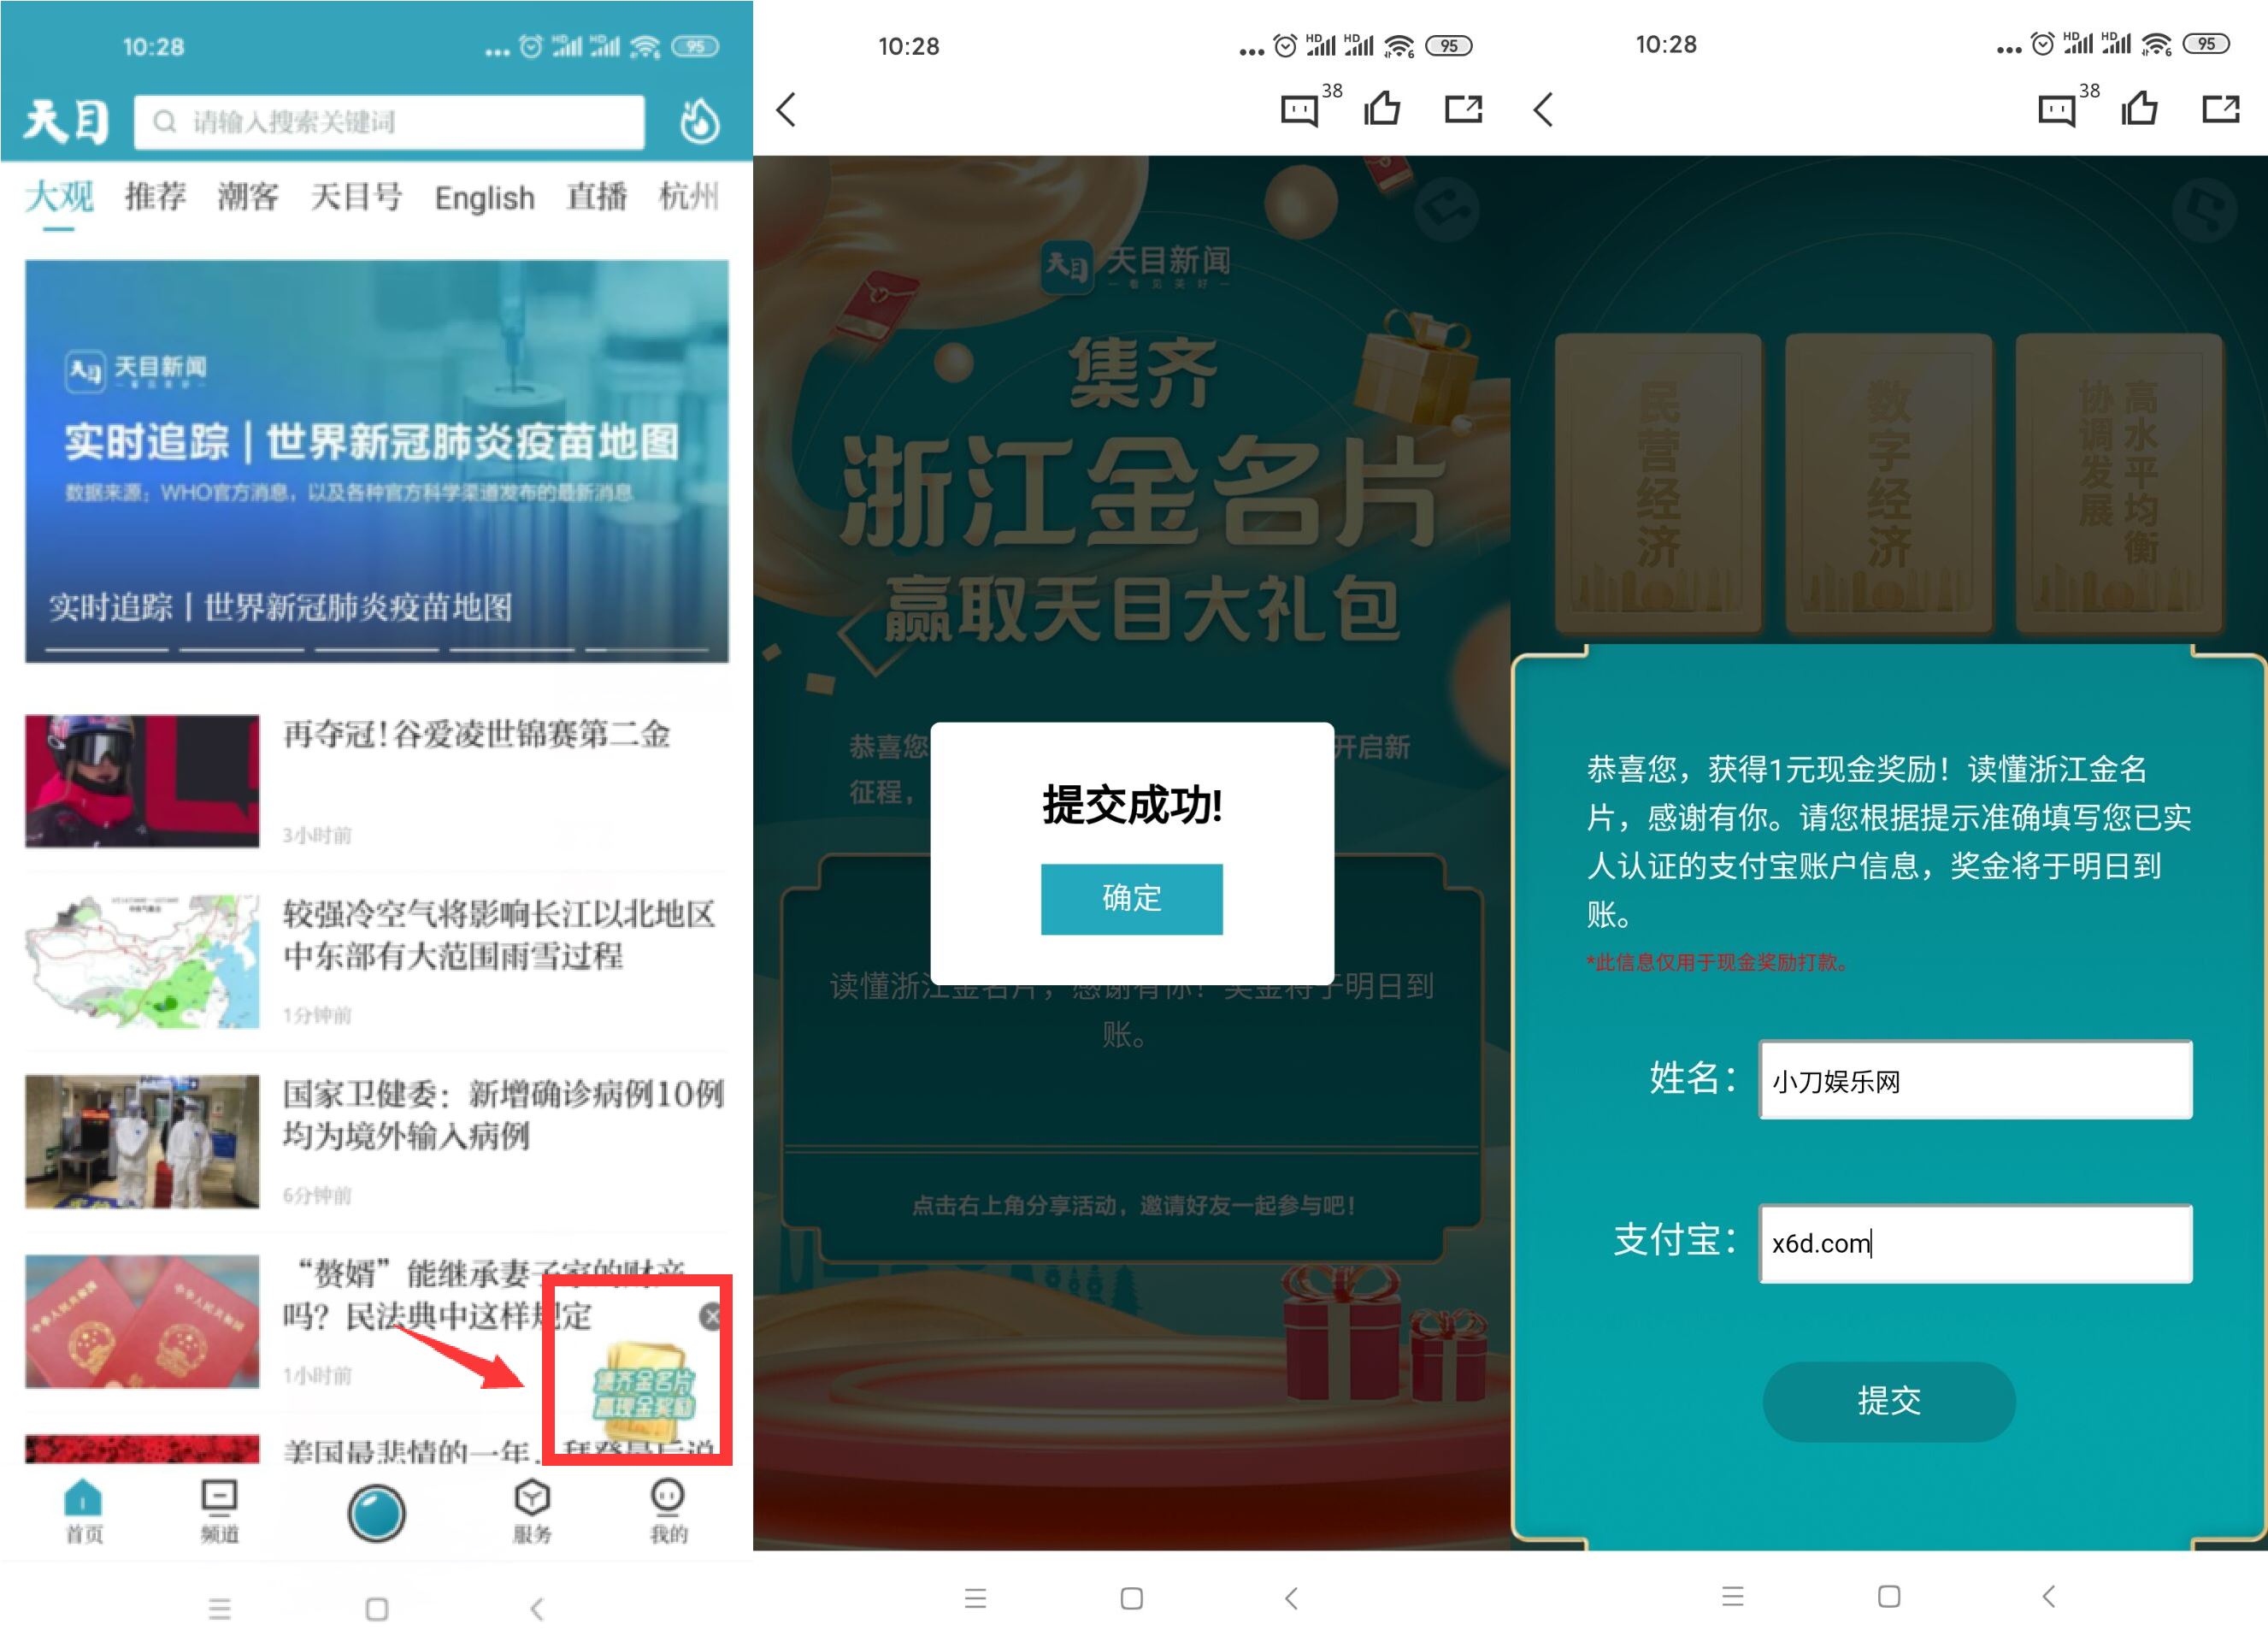
Task: Open the 天目号 tab
Action: [x=356, y=197]
